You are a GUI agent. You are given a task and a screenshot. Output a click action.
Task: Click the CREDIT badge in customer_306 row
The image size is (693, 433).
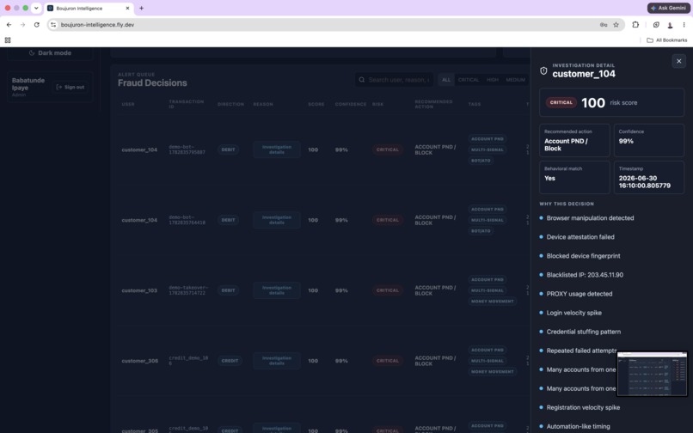tap(230, 361)
